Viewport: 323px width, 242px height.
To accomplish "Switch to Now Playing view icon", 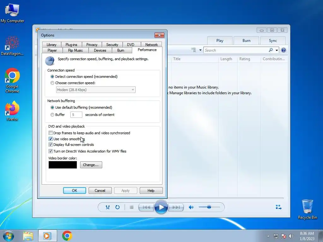I will (x=279, y=207).
